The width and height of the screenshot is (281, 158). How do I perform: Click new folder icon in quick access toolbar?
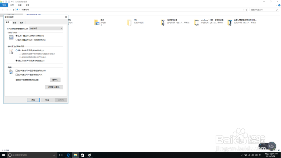(9, 2)
